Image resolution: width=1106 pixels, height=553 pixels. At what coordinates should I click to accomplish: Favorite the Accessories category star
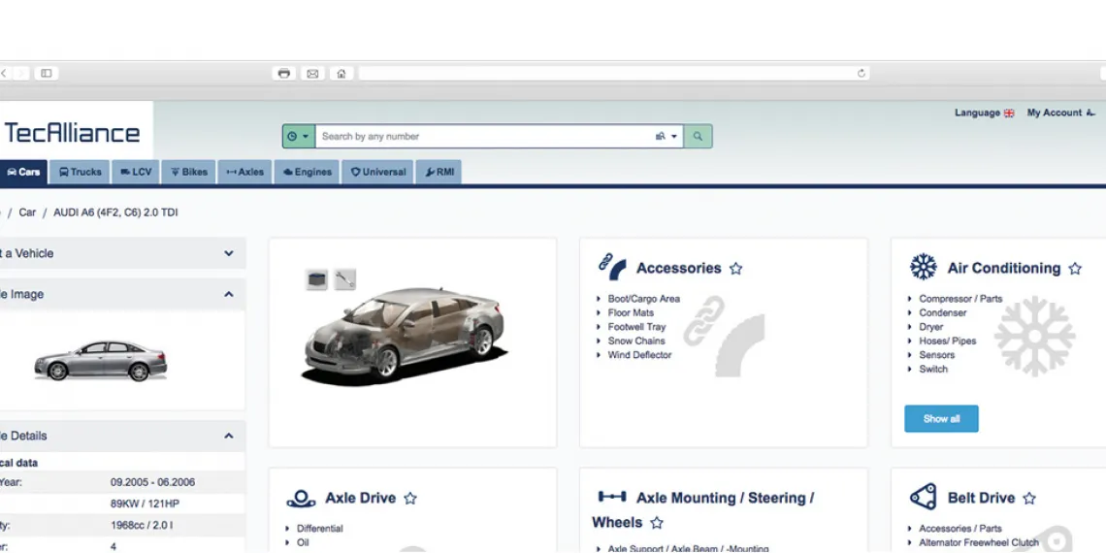click(735, 268)
